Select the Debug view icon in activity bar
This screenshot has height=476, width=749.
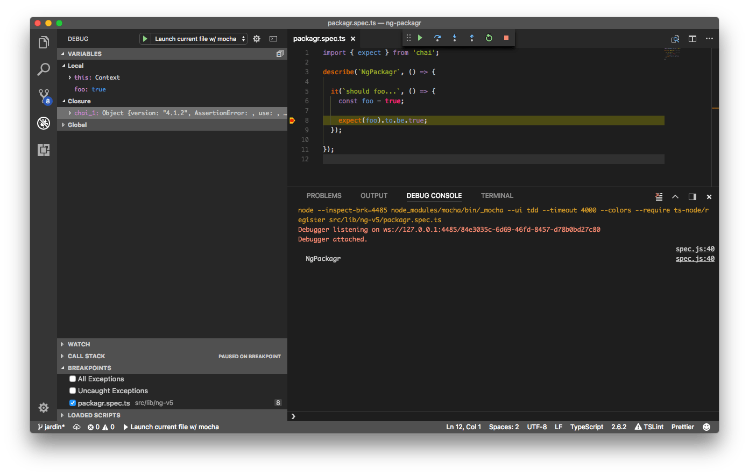44,123
